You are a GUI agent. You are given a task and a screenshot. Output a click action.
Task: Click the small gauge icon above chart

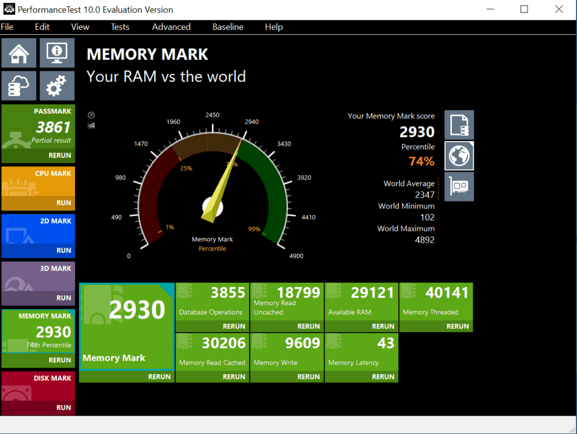(91, 115)
